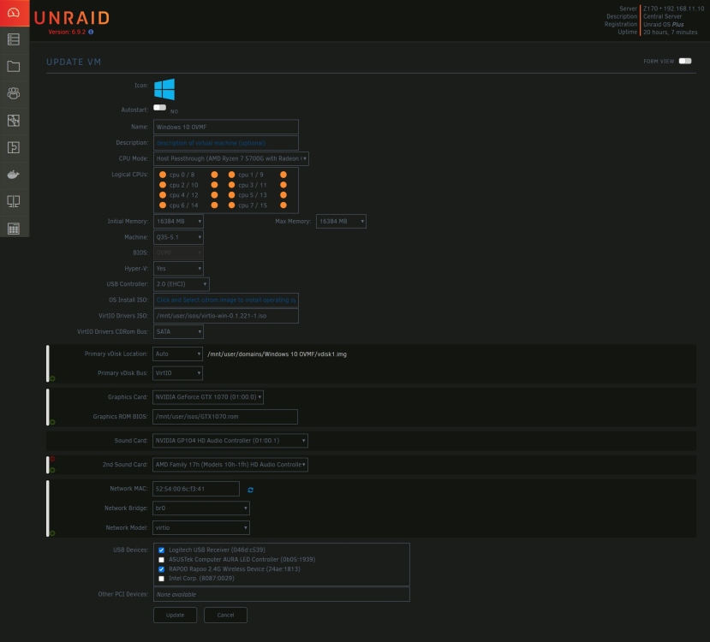Toggle the circle just left of 'cpu 6 / 14'
Viewport: 710px width, 642px height.
[x=163, y=205]
